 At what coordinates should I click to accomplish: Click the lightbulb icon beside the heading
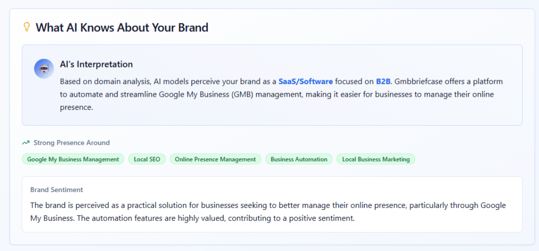[x=26, y=27]
